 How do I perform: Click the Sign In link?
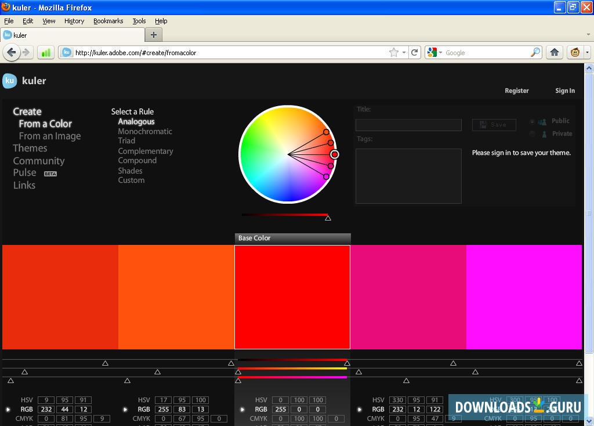click(564, 91)
